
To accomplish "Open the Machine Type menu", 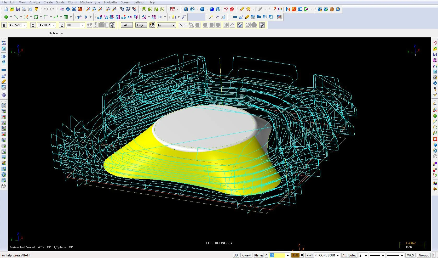I will click(x=90, y=2).
